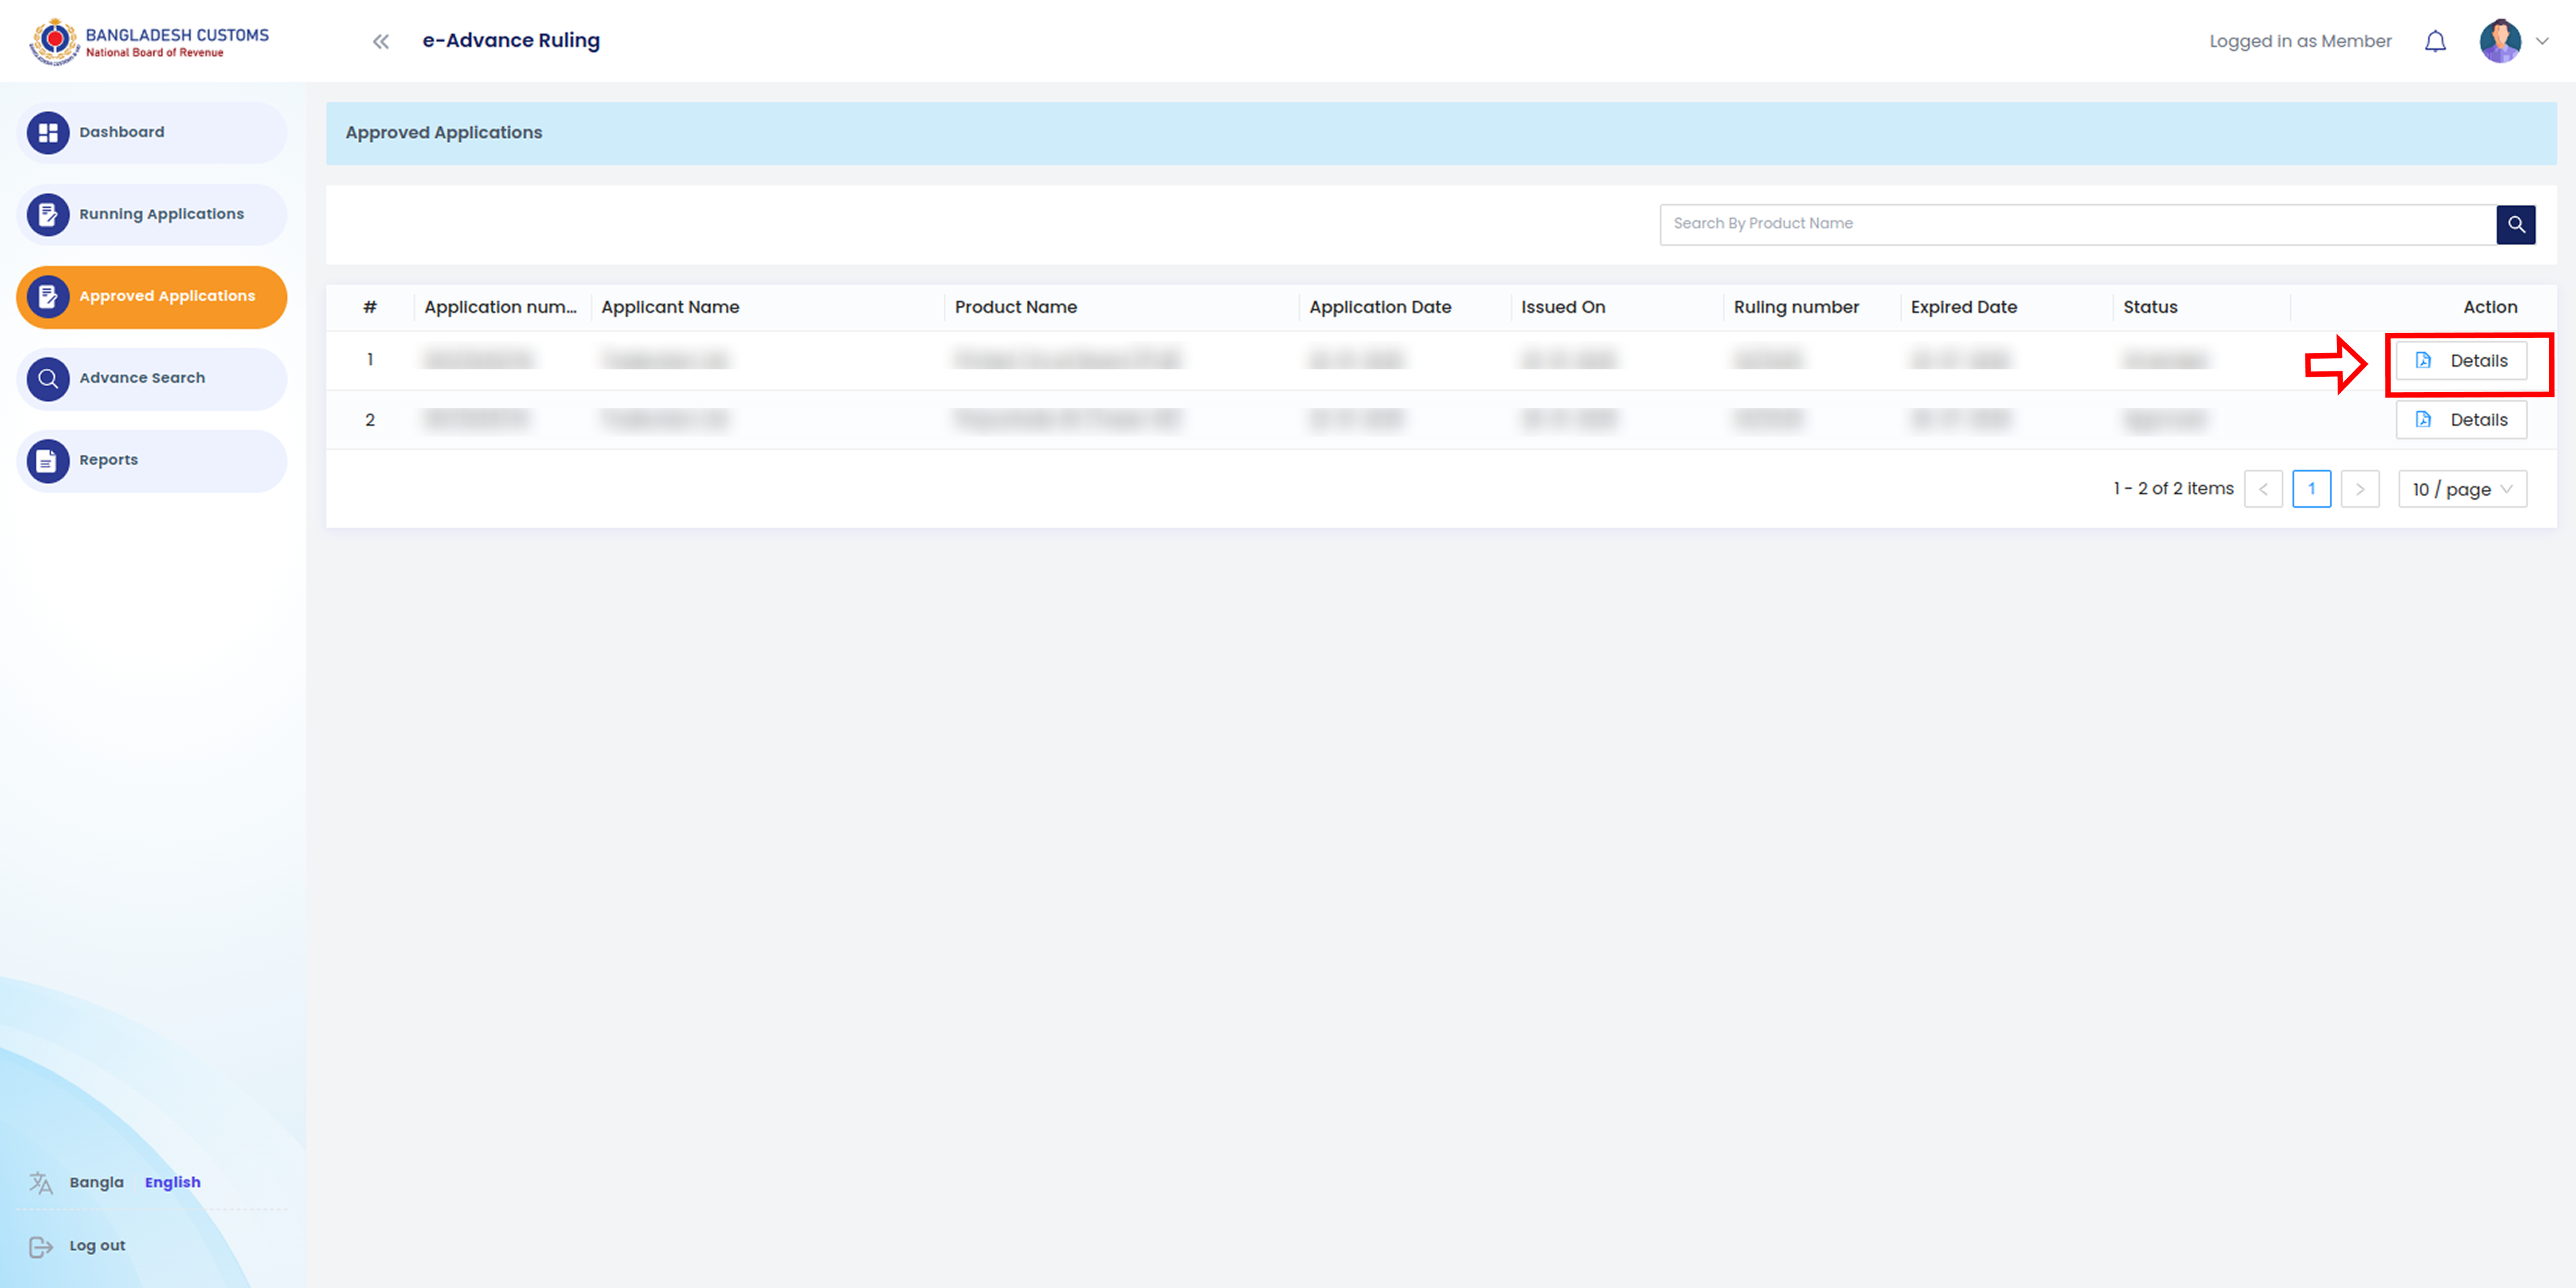Switch language to Bangla
Screen dimensions: 2576x1288
click(97, 1182)
